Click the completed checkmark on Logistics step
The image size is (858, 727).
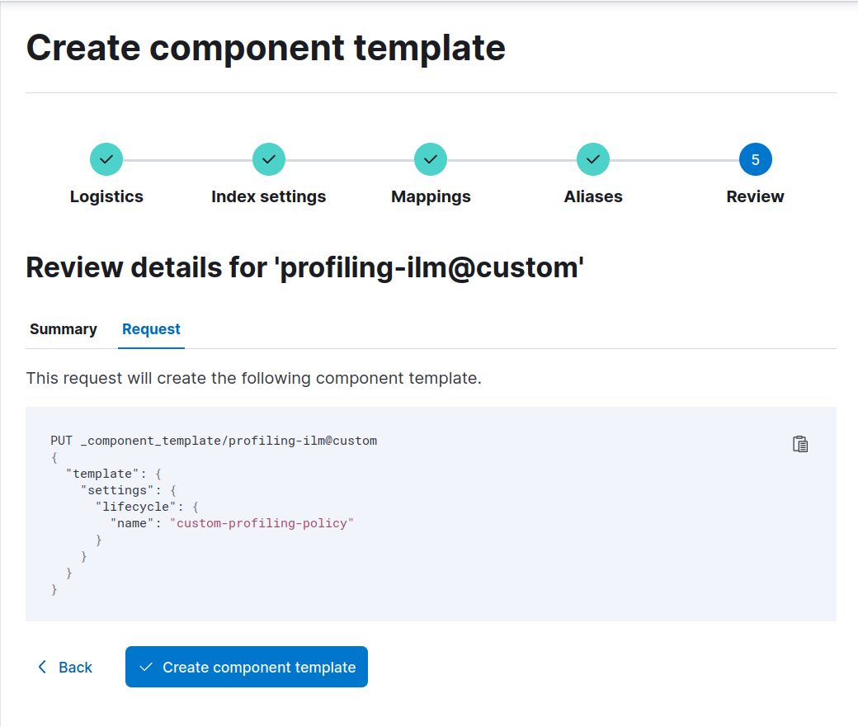[106, 158]
